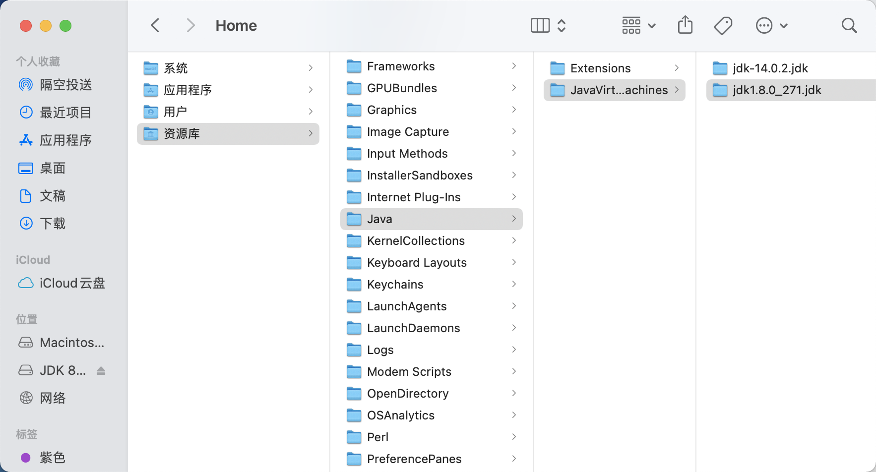Select the Logs folder

tap(432, 350)
